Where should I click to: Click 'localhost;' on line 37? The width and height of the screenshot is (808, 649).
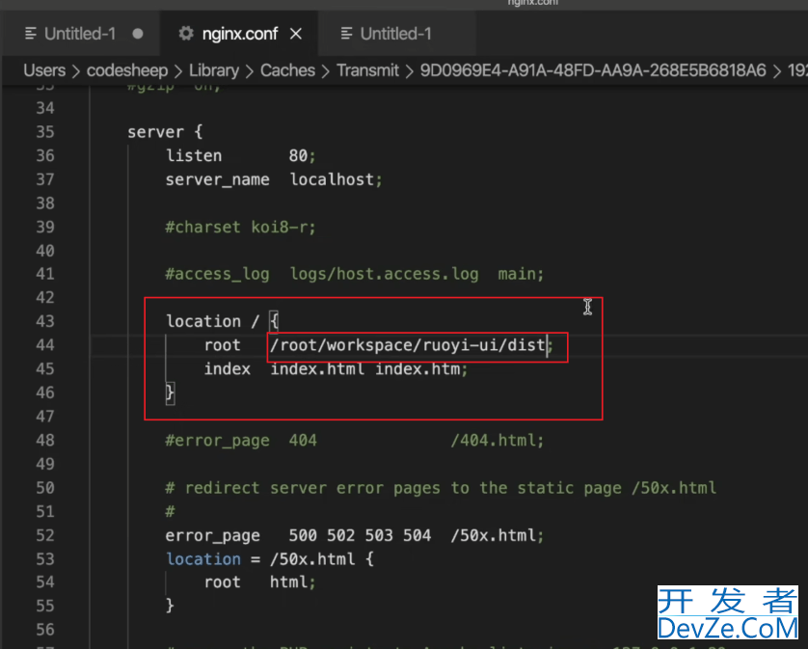click(x=336, y=179)
